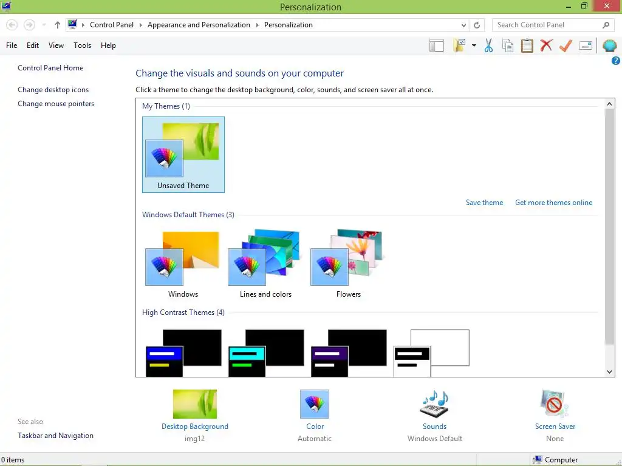
Task: Click the Personalization breadcrumb
Action: 289,25
